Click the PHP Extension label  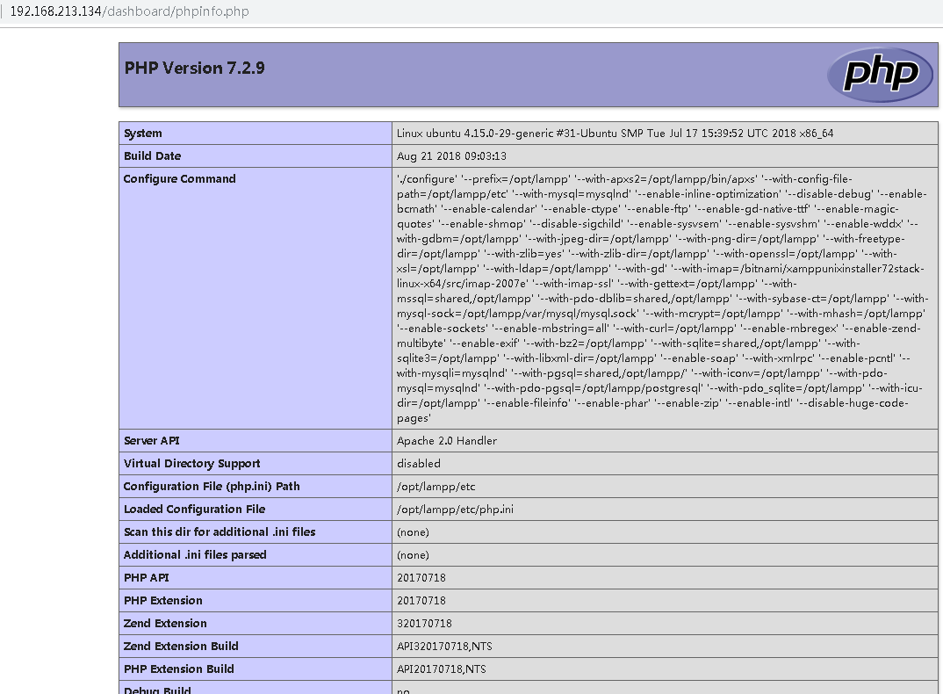[163, 601]
